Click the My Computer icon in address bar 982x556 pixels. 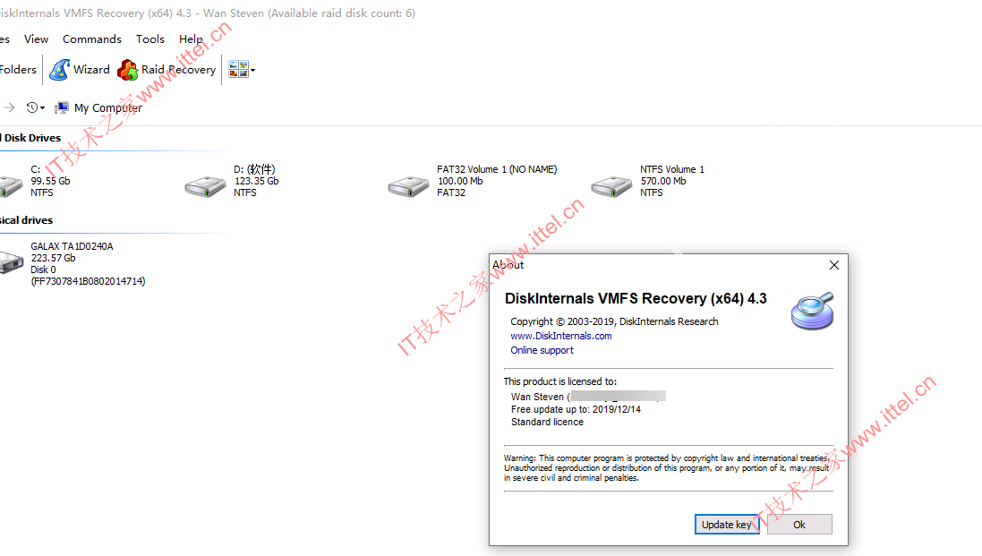[62, 107]
